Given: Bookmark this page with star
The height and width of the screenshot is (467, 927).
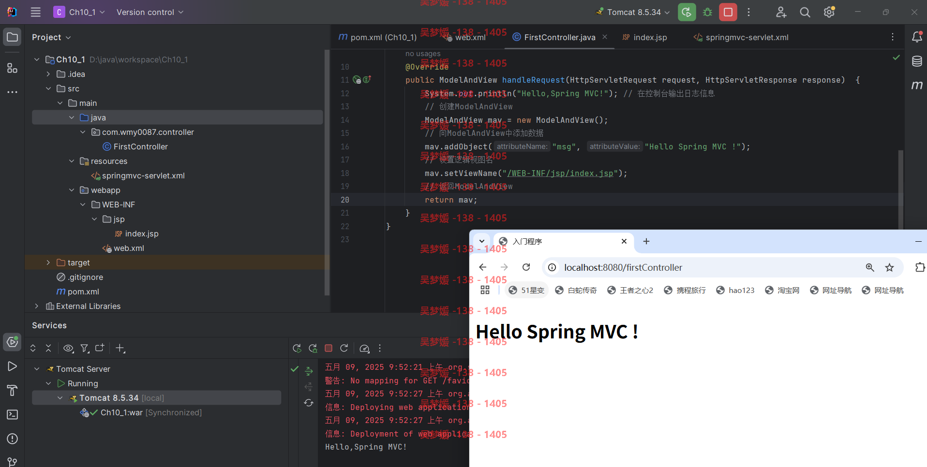Looking at the screenshot, I should tap(889, 267).
